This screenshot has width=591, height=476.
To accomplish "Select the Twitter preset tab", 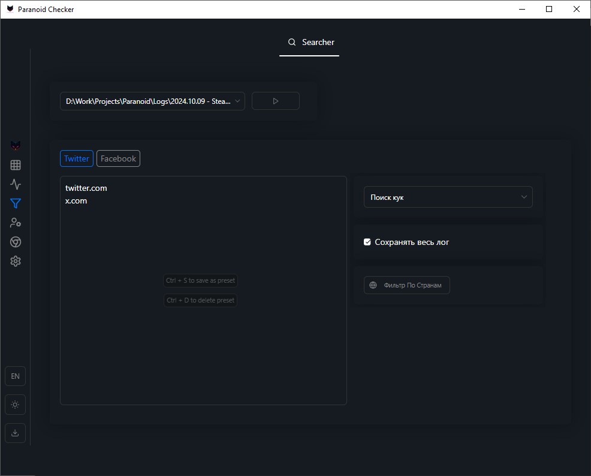I will click(x=77, y=158).
